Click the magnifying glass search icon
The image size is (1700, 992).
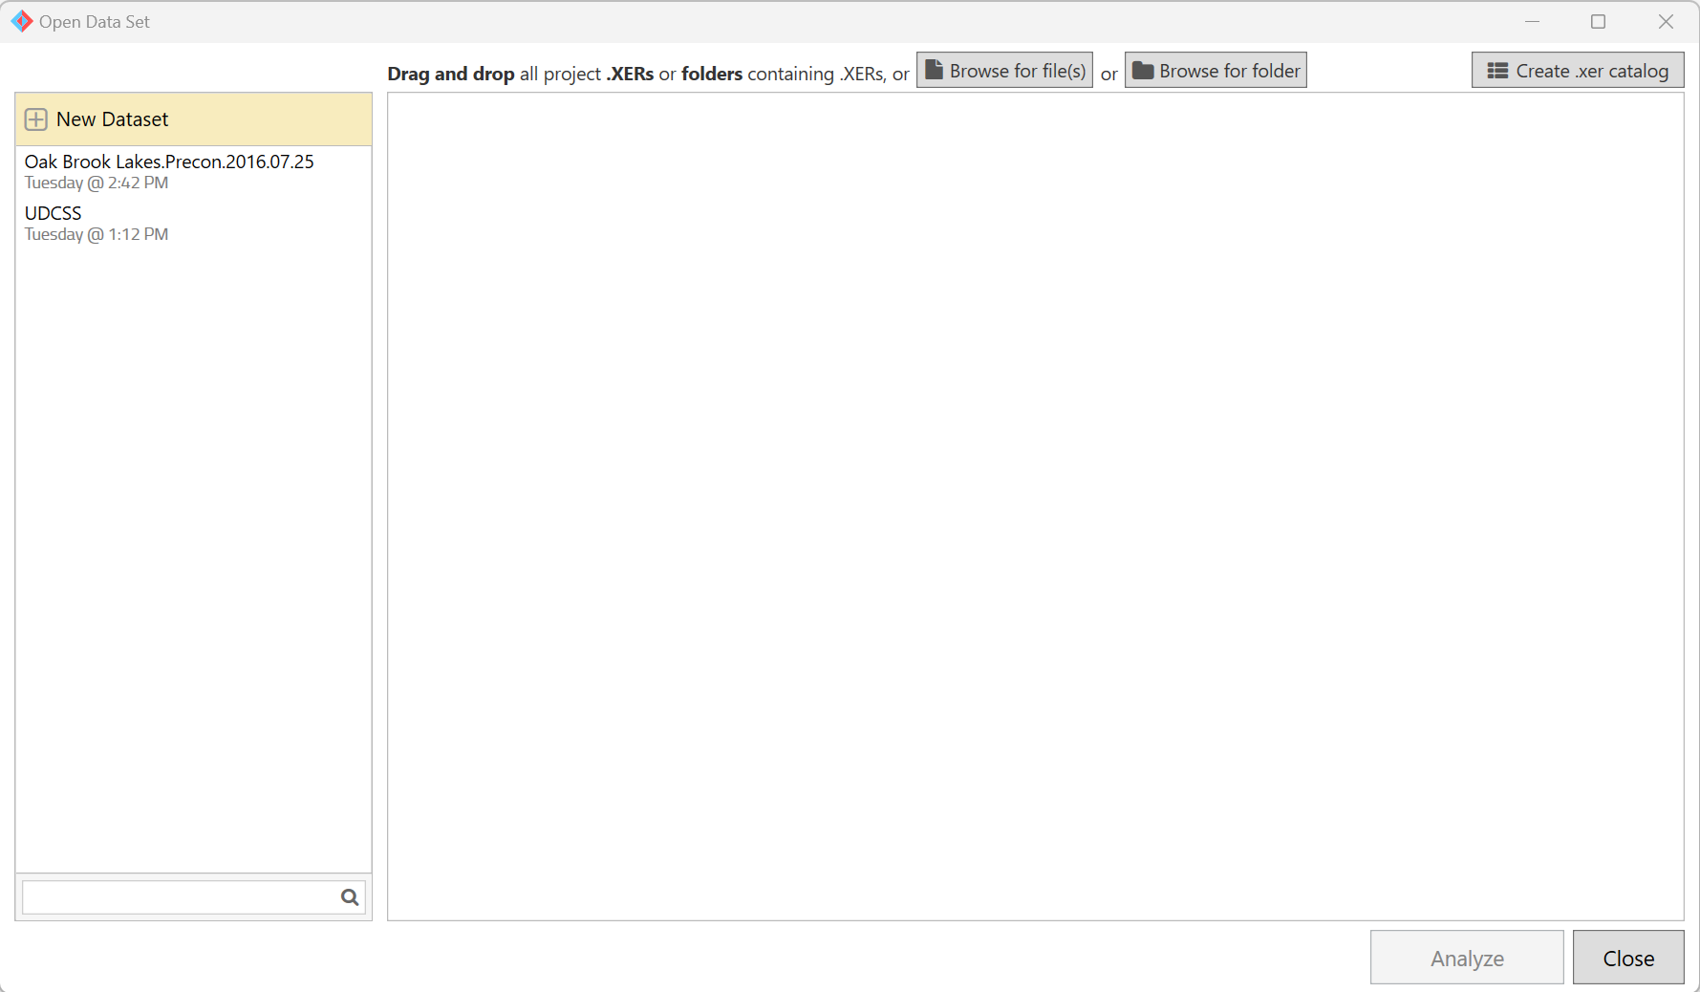click(350, 897)
